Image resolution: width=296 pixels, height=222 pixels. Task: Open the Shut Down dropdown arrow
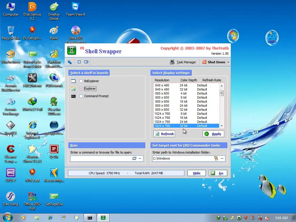pyautogui.click(x=228, y=62)
